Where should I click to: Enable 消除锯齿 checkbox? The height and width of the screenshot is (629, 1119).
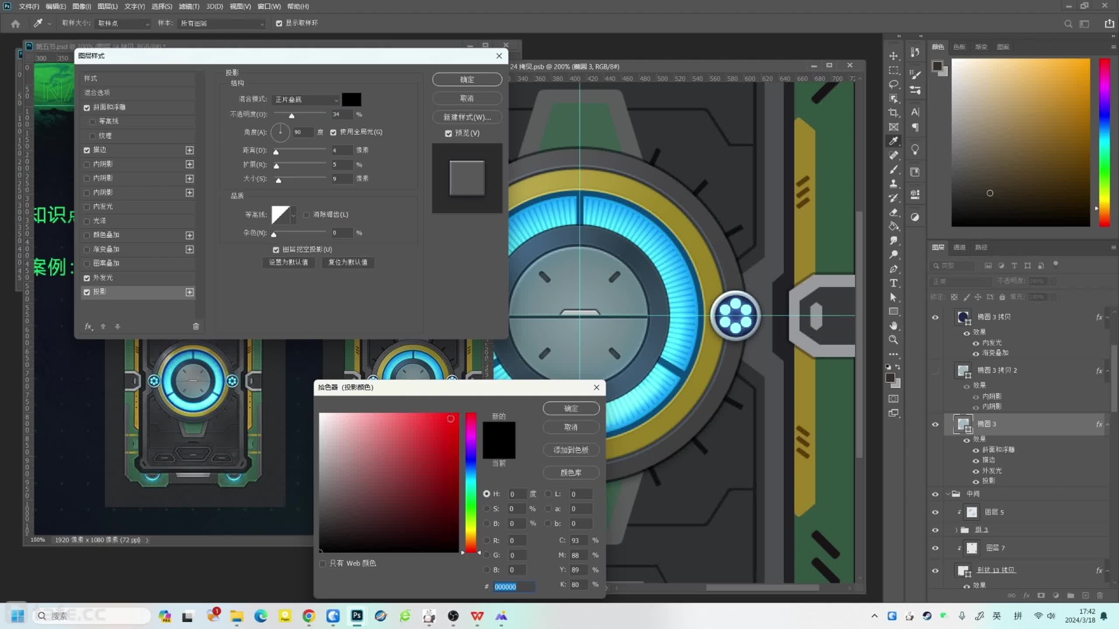pos(306,215)
